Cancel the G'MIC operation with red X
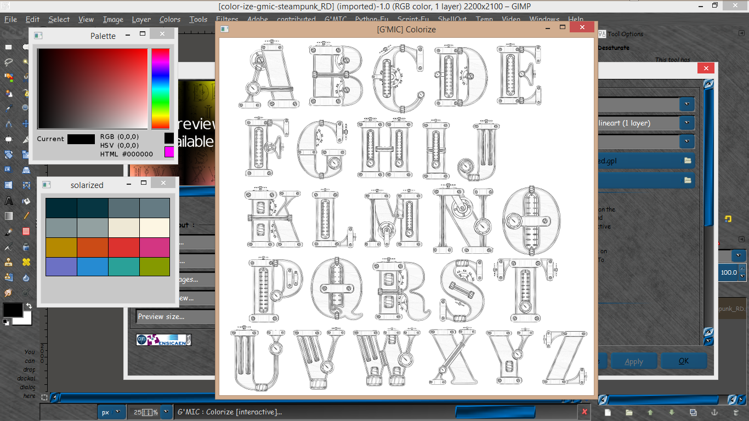Image resolution: width=749 pixels, height=421 pixels. (585, 412)
